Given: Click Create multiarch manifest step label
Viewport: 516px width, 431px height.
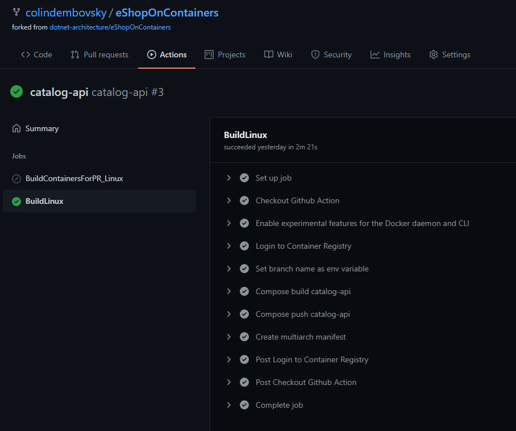Looking at the screenshot, I should click(x=301, y=337).
